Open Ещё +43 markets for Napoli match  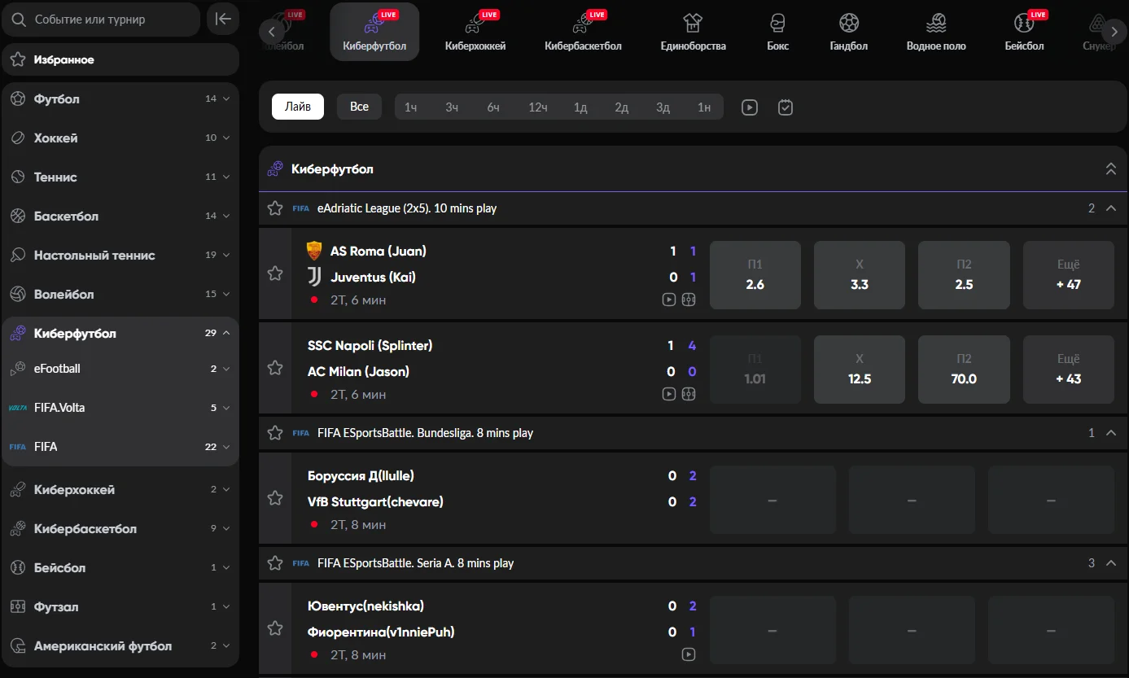pyautogui.click(x=1068, y=370)
